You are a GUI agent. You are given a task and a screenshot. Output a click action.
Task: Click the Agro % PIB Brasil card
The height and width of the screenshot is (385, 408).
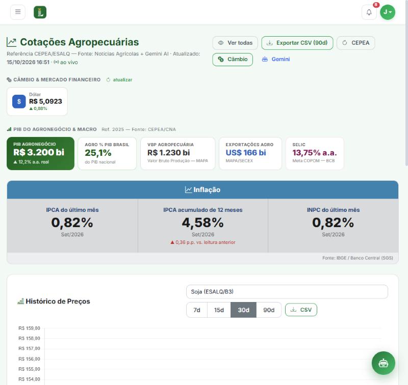[x=107, y=153]
